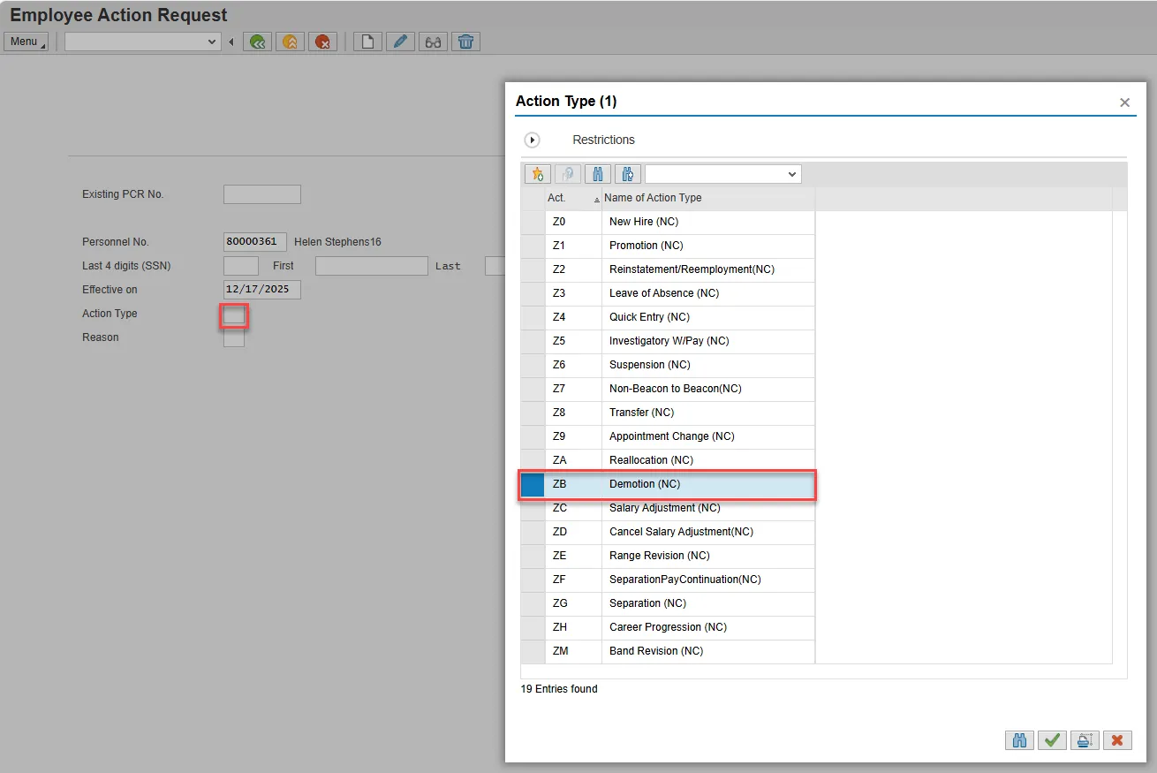1157x773 pixels.
Task: Click the Find Next binoculars-plus icon
Action: click(x=628, y=174)
